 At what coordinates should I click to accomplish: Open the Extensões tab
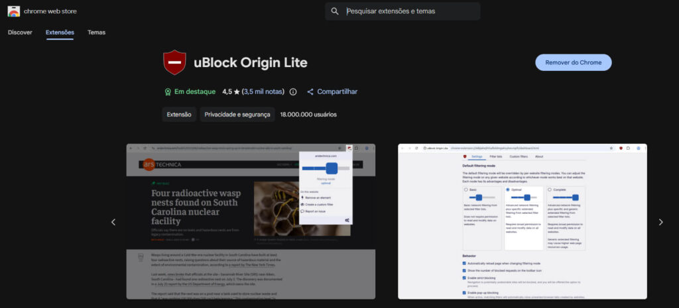click(60, 32)
